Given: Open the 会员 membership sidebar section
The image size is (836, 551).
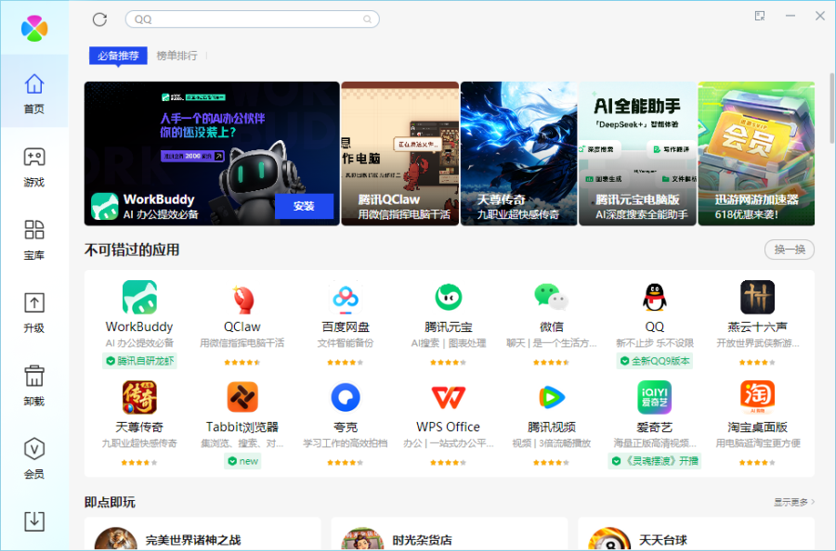Looking at the screenshot, I should click(x=34, y=458).
